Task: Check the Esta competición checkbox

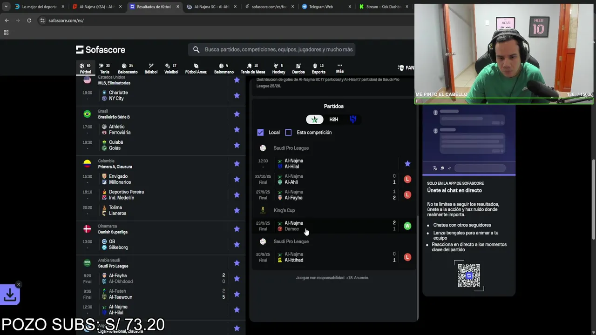Action: point(288,133)
